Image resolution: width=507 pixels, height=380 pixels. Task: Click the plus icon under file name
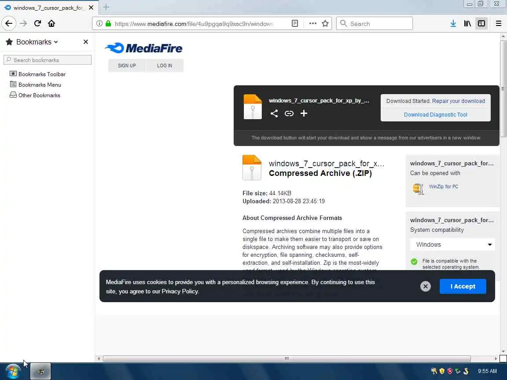pyautogui.click(x=304, y=113)
